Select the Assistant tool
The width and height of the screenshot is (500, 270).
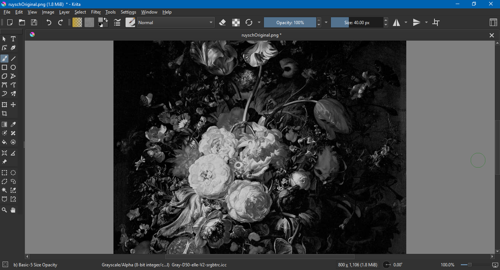click(x=4, y=153)
